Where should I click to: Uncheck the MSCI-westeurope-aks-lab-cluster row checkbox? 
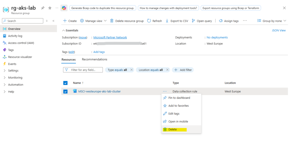(x=65, y=91)
